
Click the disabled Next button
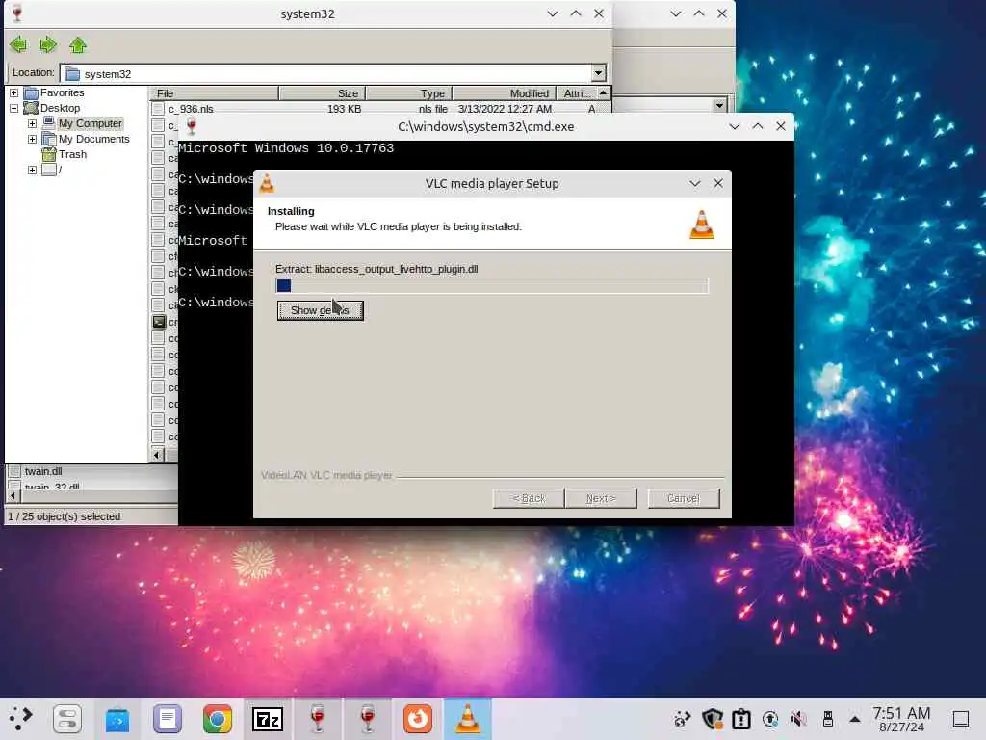point(601,498)
